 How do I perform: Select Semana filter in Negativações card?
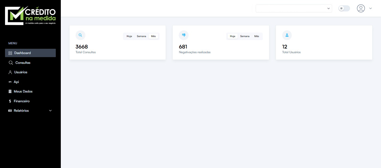tap(245, 36)
